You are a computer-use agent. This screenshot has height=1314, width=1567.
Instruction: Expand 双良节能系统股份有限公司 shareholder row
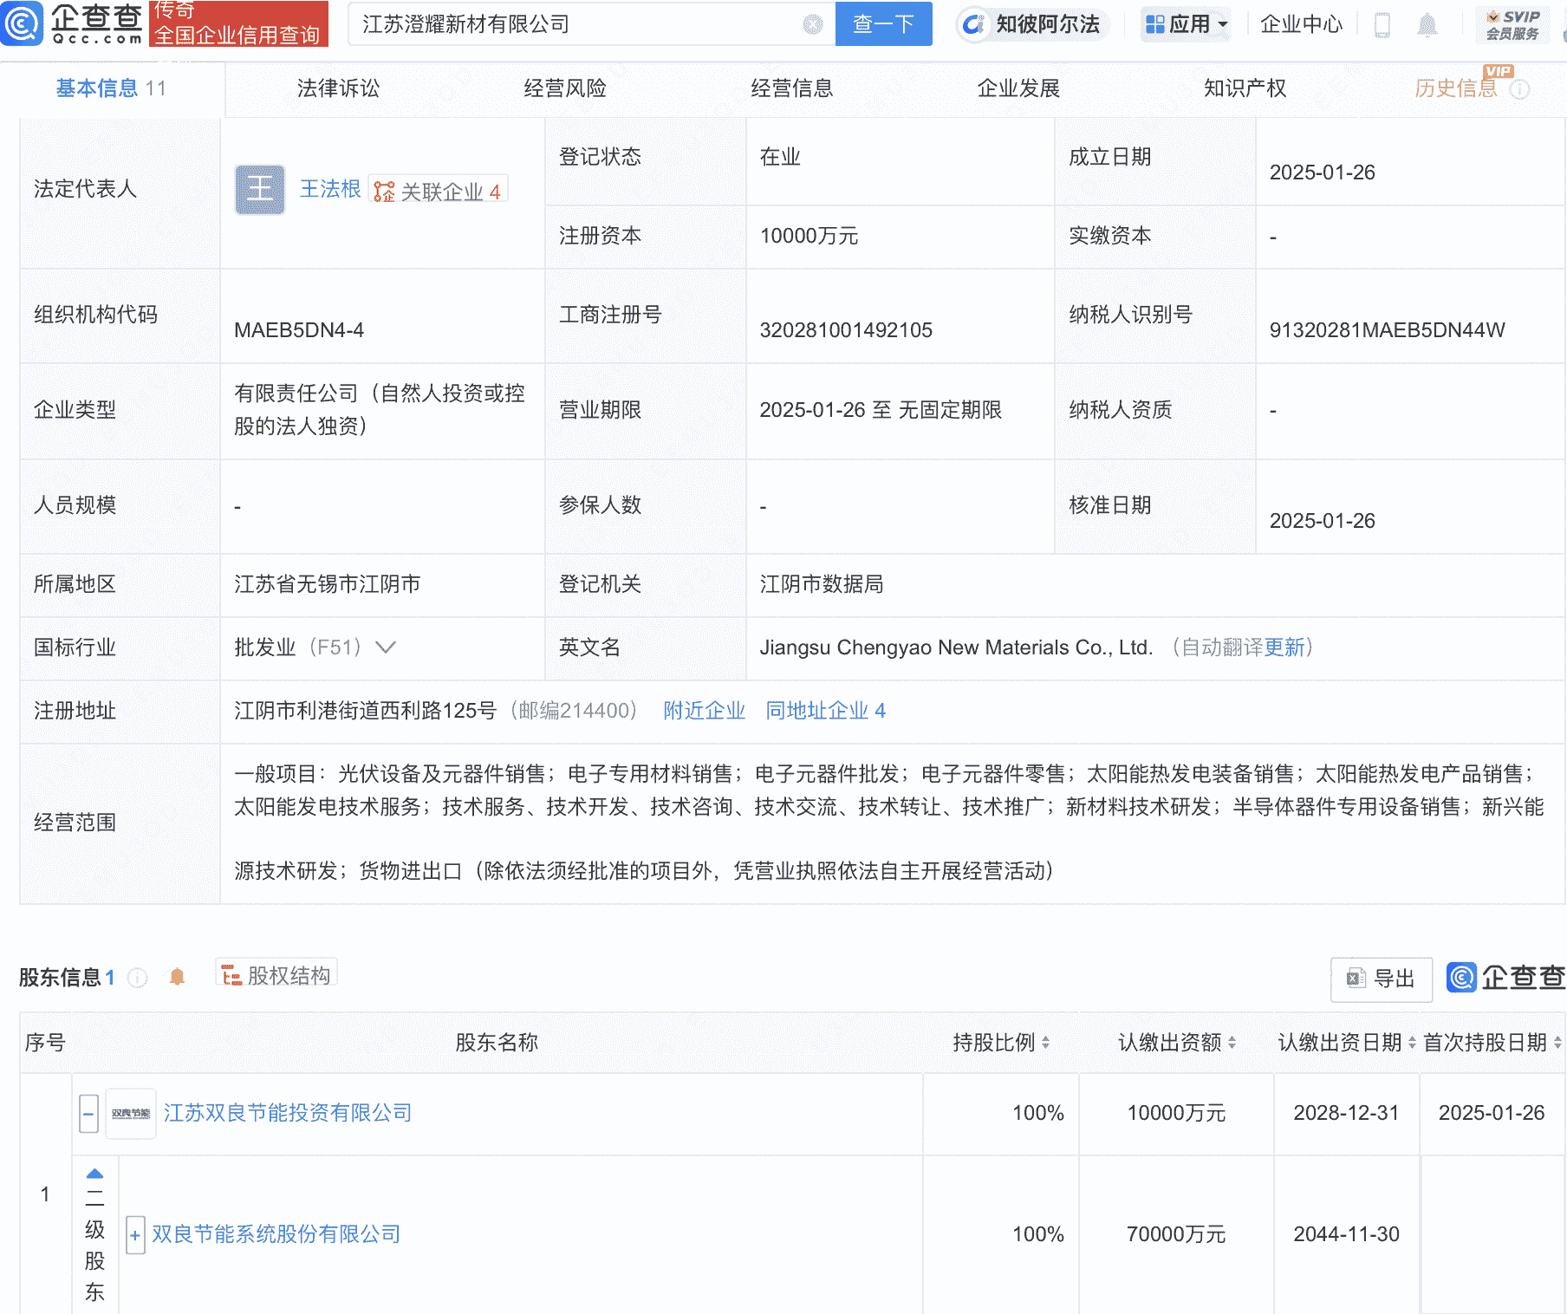tap(135, 1233)
